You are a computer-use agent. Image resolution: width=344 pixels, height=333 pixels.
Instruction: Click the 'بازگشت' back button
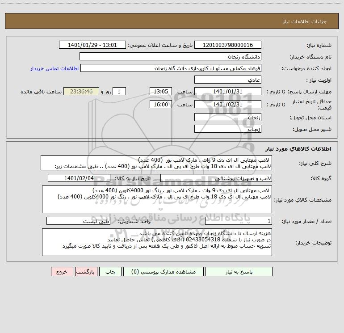(x=86, y=271)
